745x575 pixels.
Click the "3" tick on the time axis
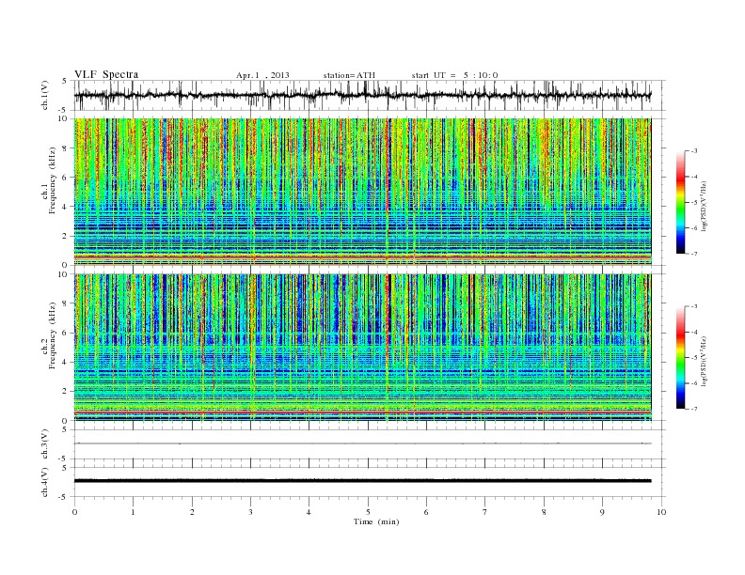250,512
